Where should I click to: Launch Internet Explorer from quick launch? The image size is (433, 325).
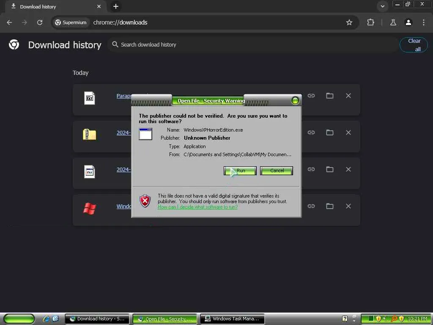(x=46, y=319)
